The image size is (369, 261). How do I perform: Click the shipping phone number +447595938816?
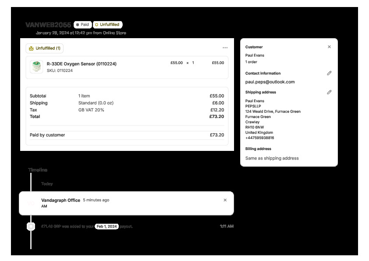[259, 138]
